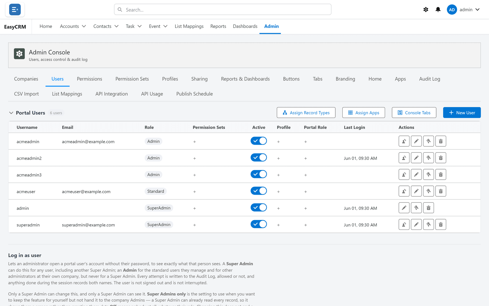Collapse the Portal Users section chevron
Image resolution: width=489 pixels, height=306 pixels.
(11, 113)
